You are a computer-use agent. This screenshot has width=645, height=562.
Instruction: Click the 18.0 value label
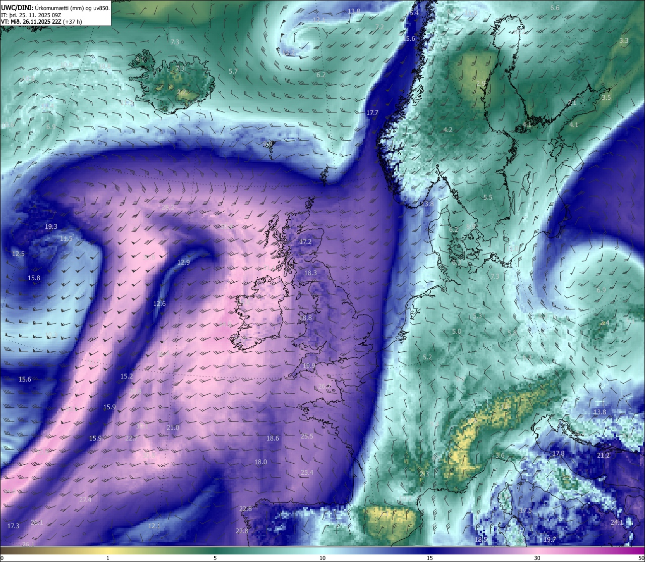(261, 462)
